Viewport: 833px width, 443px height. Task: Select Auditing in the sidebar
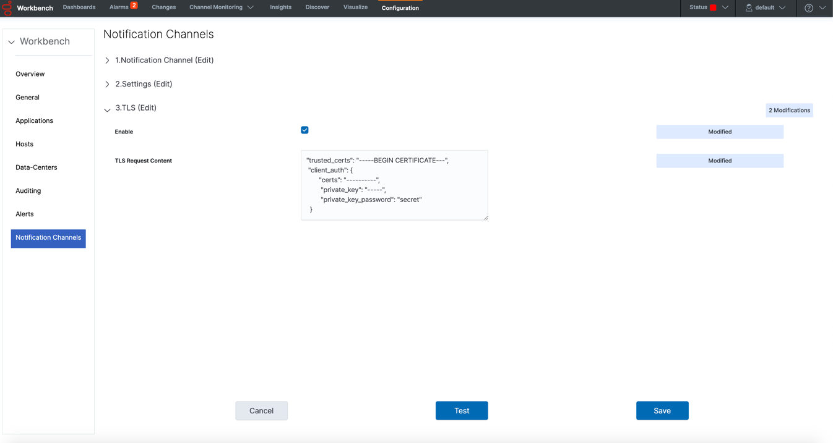click(x=28, y=191)
